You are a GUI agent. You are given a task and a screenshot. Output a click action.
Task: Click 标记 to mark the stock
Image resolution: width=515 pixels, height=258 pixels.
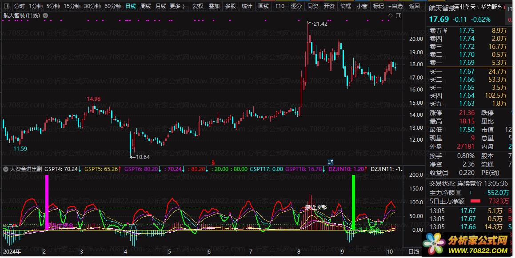pos(379,6)
